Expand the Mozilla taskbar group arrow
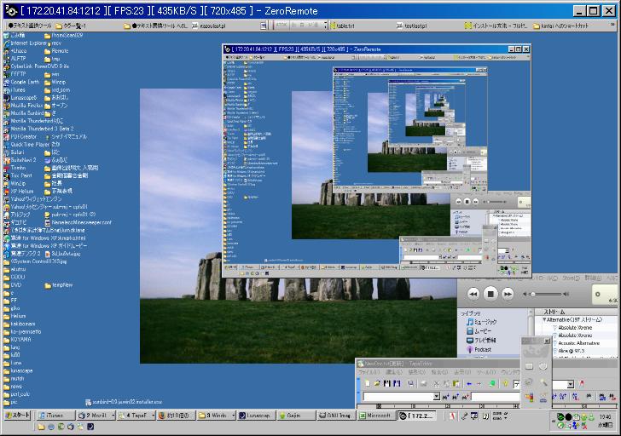Viewport: 621px width, 436px height. [113, 416]
